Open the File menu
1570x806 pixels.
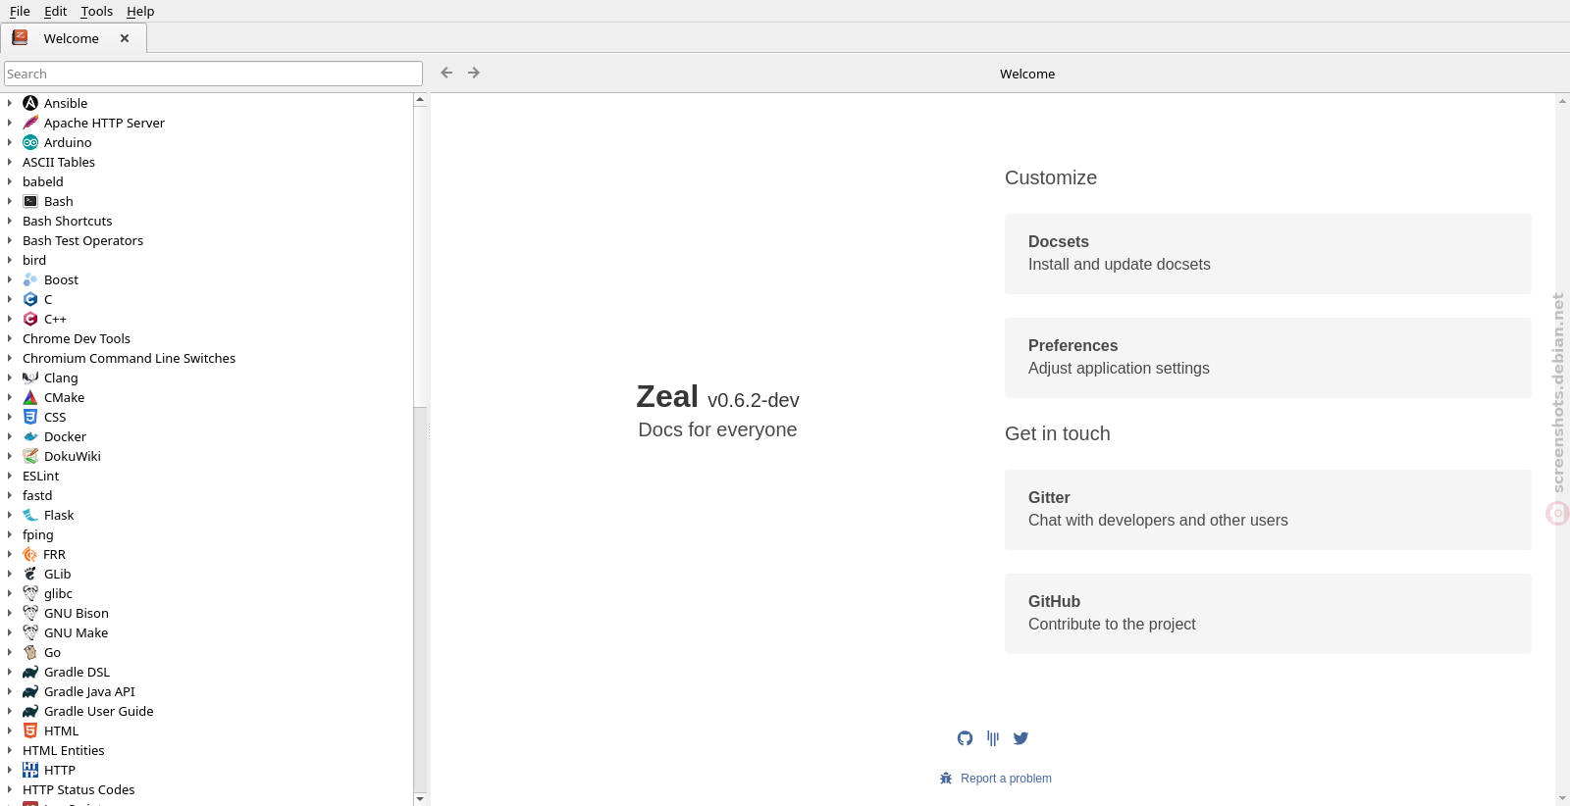[x=20, y=11]
